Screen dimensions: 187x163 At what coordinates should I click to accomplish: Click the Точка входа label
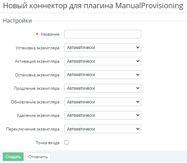pyautogui.click(x=48, y=143)
